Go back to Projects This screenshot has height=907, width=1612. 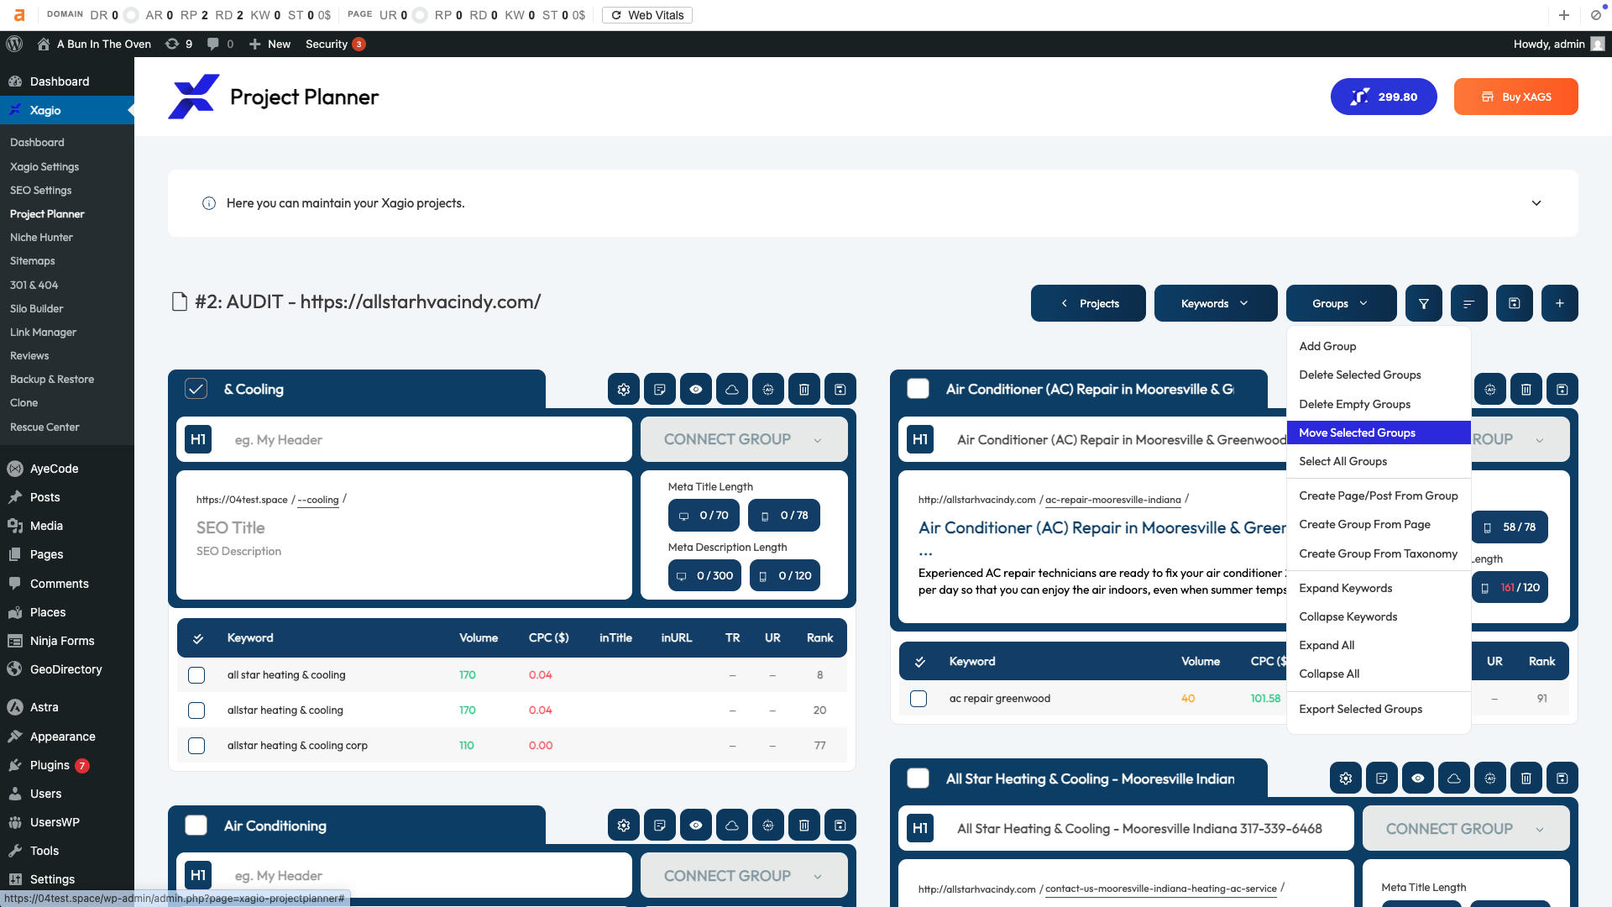point(1088,303)
